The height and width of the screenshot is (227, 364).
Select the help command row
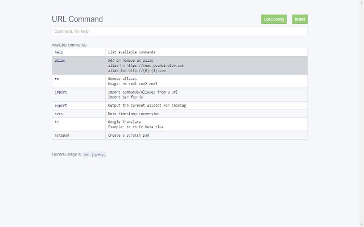pyautogui.click(x=180, y=52)
